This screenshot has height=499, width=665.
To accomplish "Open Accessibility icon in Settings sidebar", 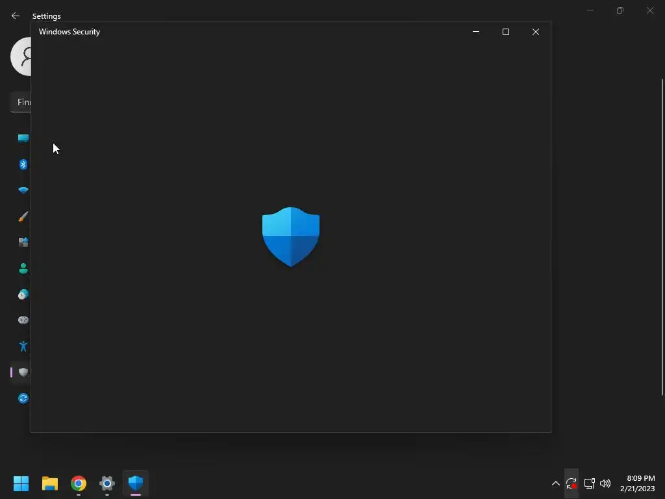I will click(23, 346).
